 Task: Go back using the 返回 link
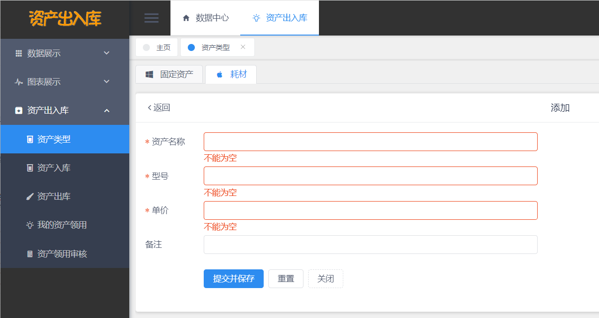(159, 108)
